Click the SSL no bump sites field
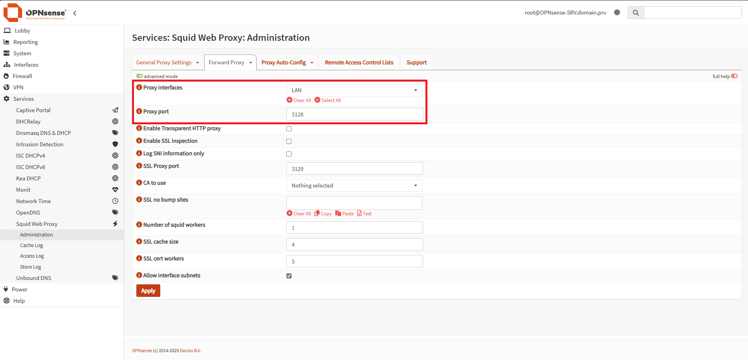This screenshot has height=360, width=748. [354, 203]
